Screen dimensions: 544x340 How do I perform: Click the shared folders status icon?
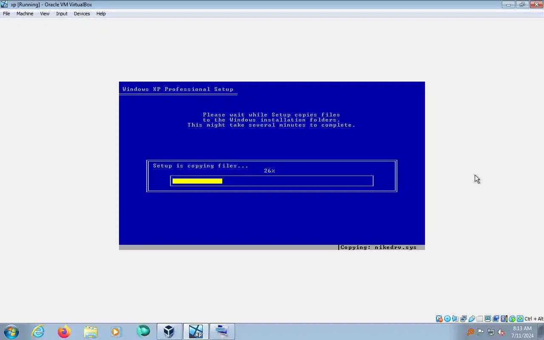pos(480,319)
